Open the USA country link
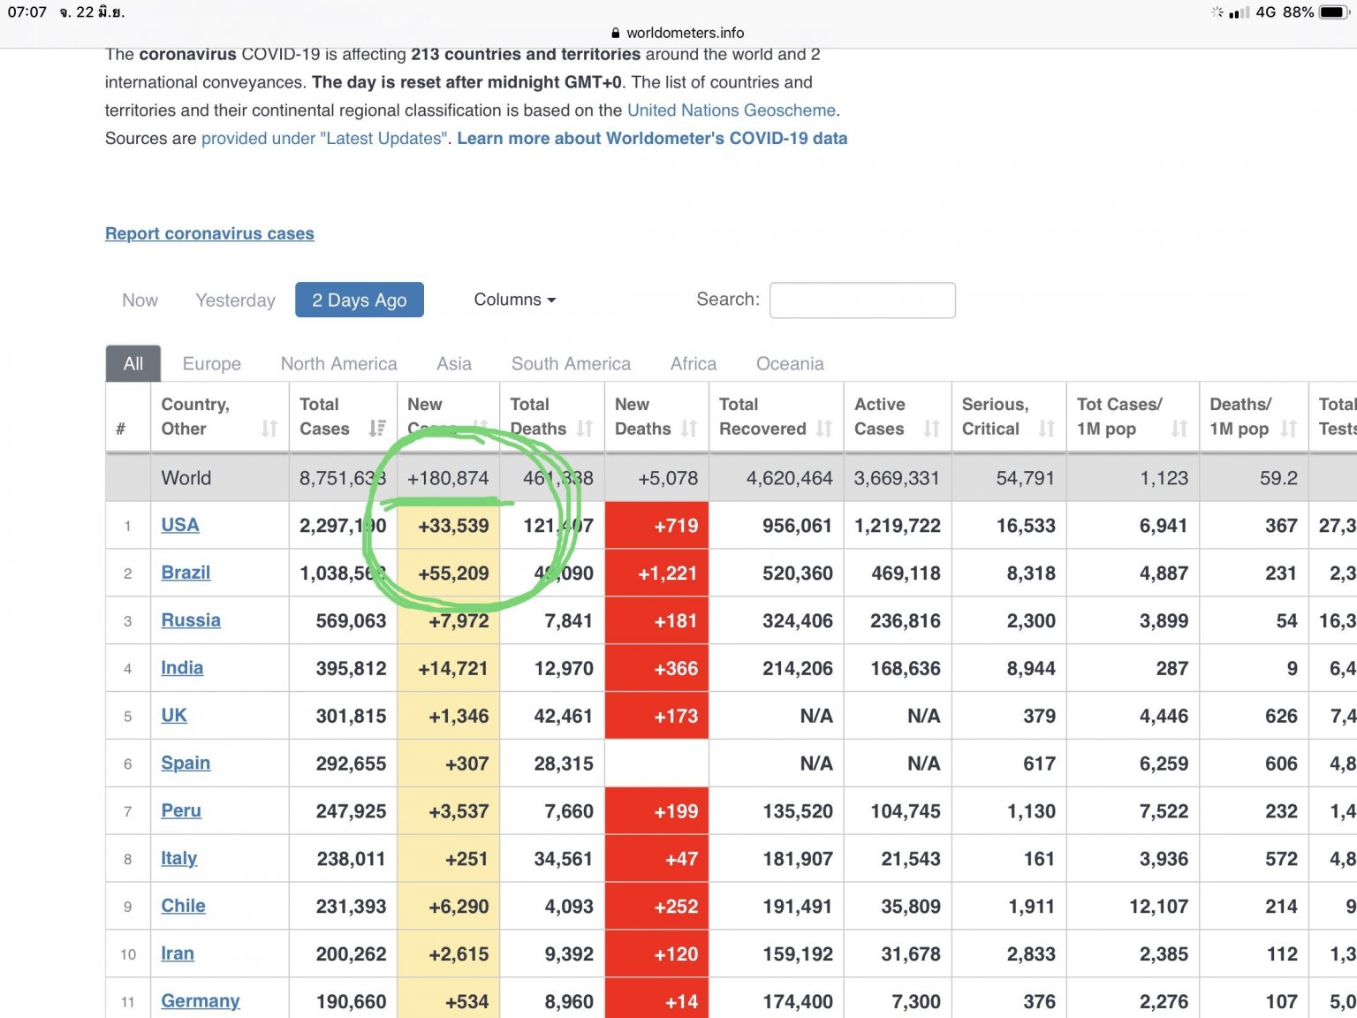This screenshot has width=1357, height=1018. click(x=180, y=525)
